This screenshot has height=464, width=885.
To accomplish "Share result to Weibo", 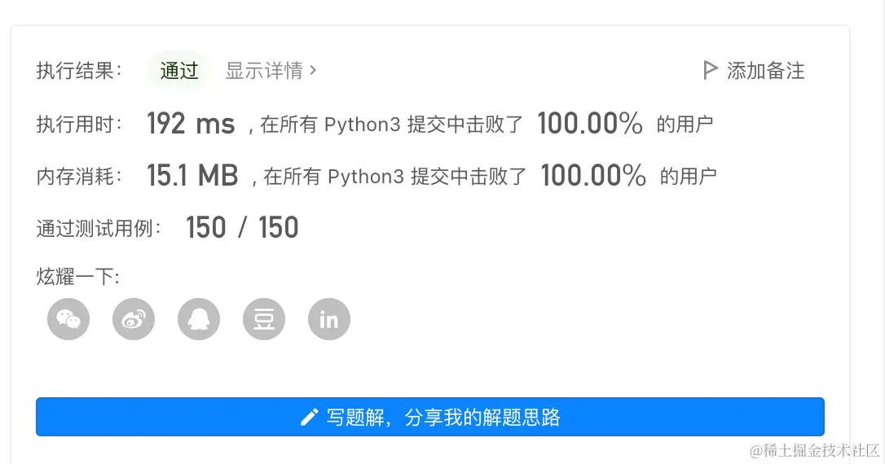I will tap(134, 319).
